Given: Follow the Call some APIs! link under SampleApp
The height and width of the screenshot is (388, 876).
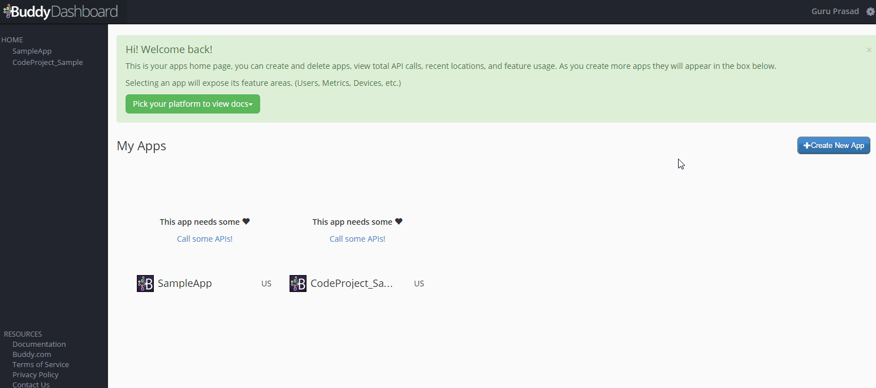Looking at the screenshot, I should coord(205,239).
